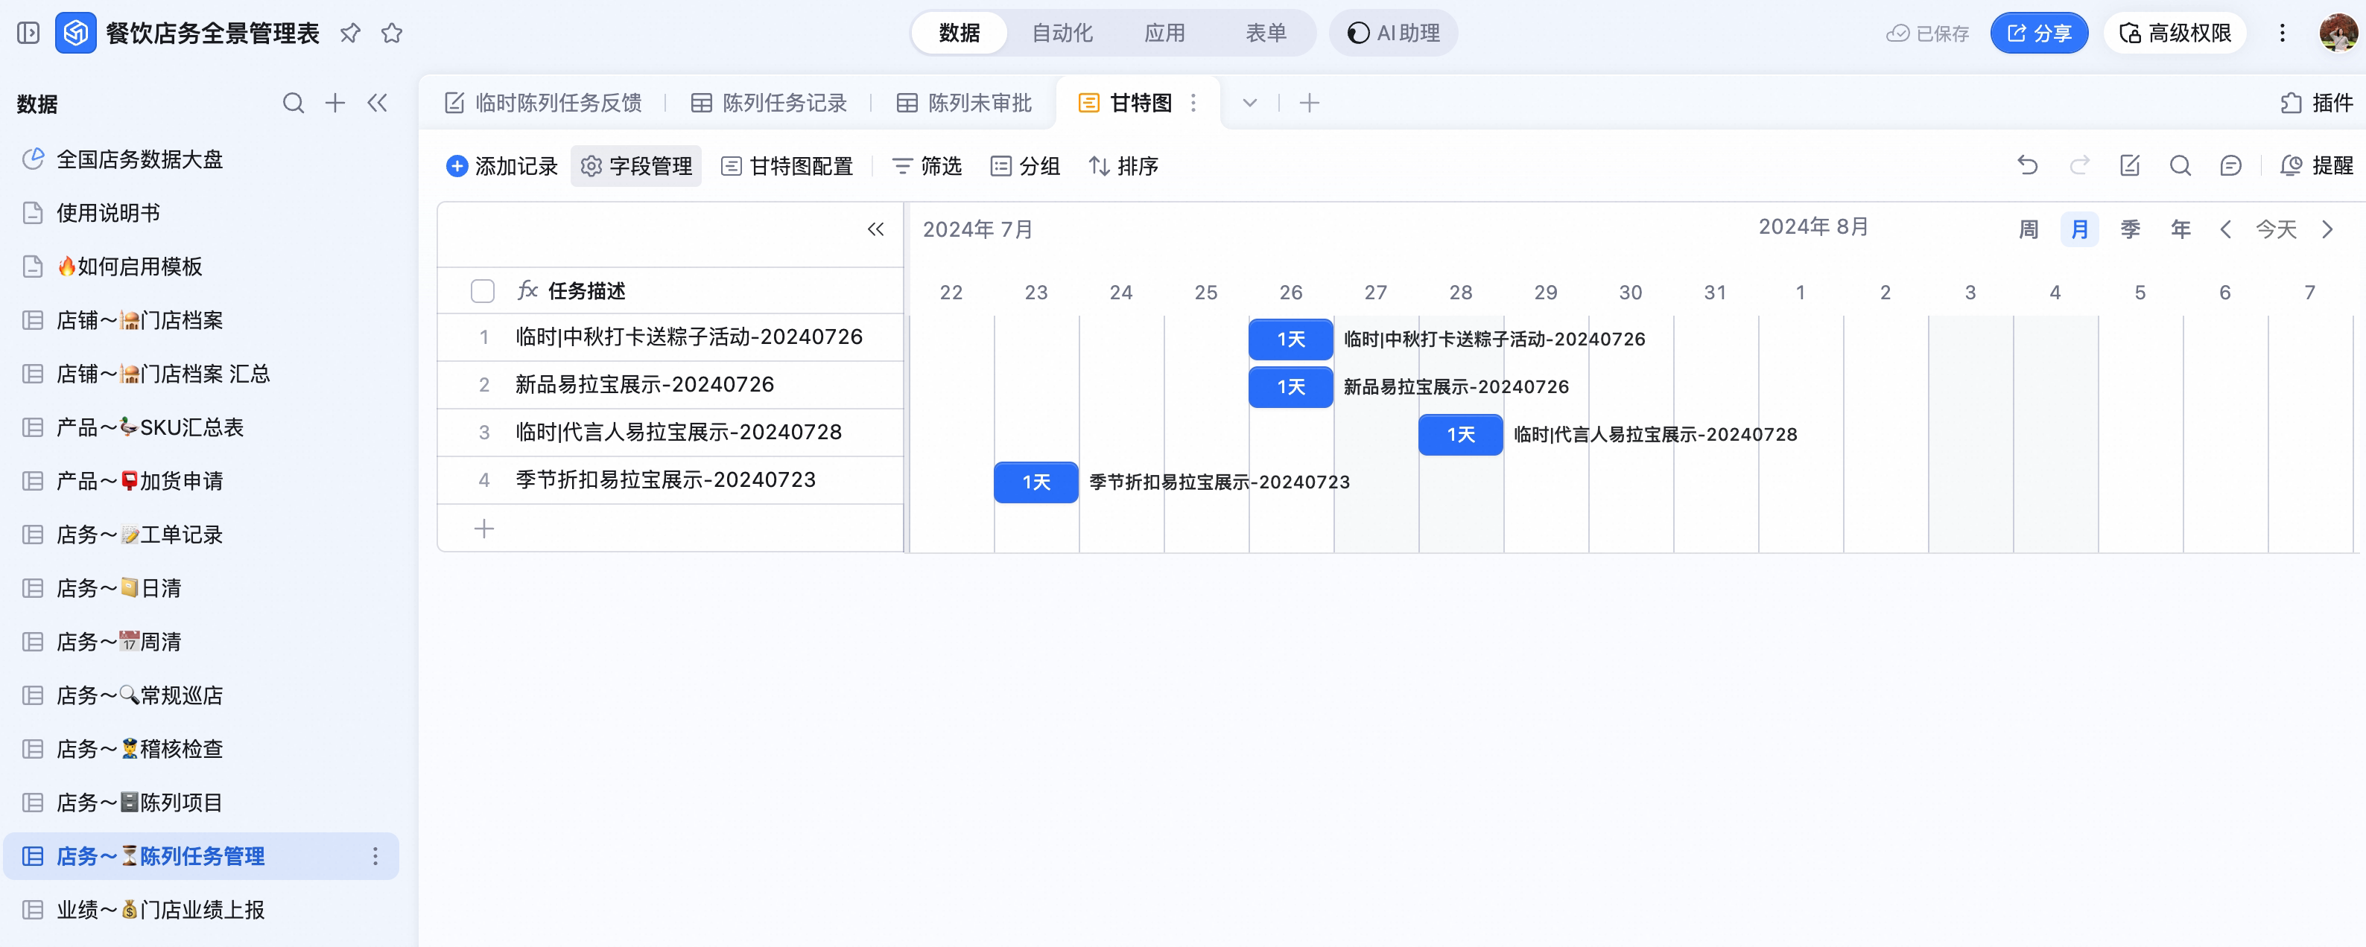Open the three-dot more menu at top right

pyautogui.click(x=2282, y=33)
